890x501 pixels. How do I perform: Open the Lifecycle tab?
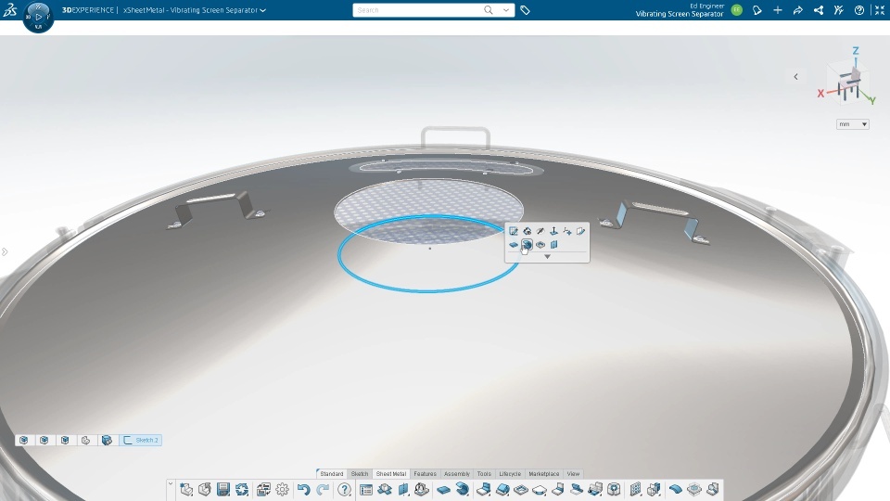(x=510, y=474)
